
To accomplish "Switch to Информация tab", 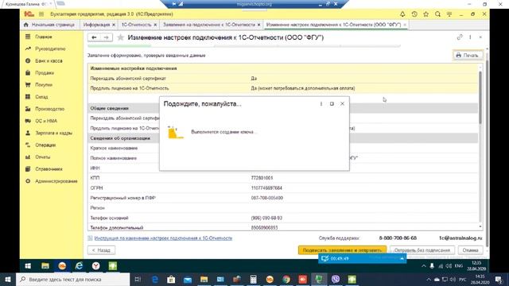I will coord(96,25).
